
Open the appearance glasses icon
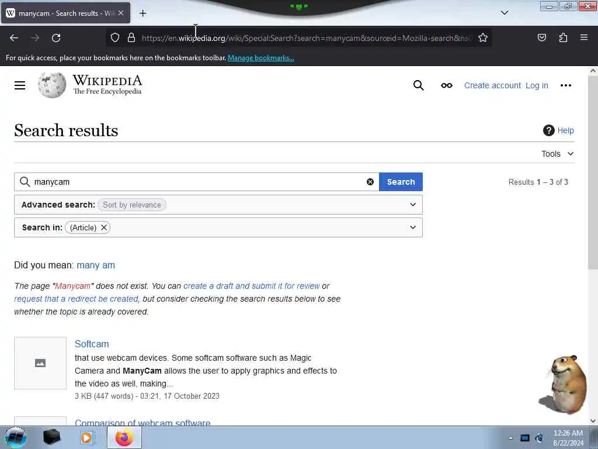point(447,85)
